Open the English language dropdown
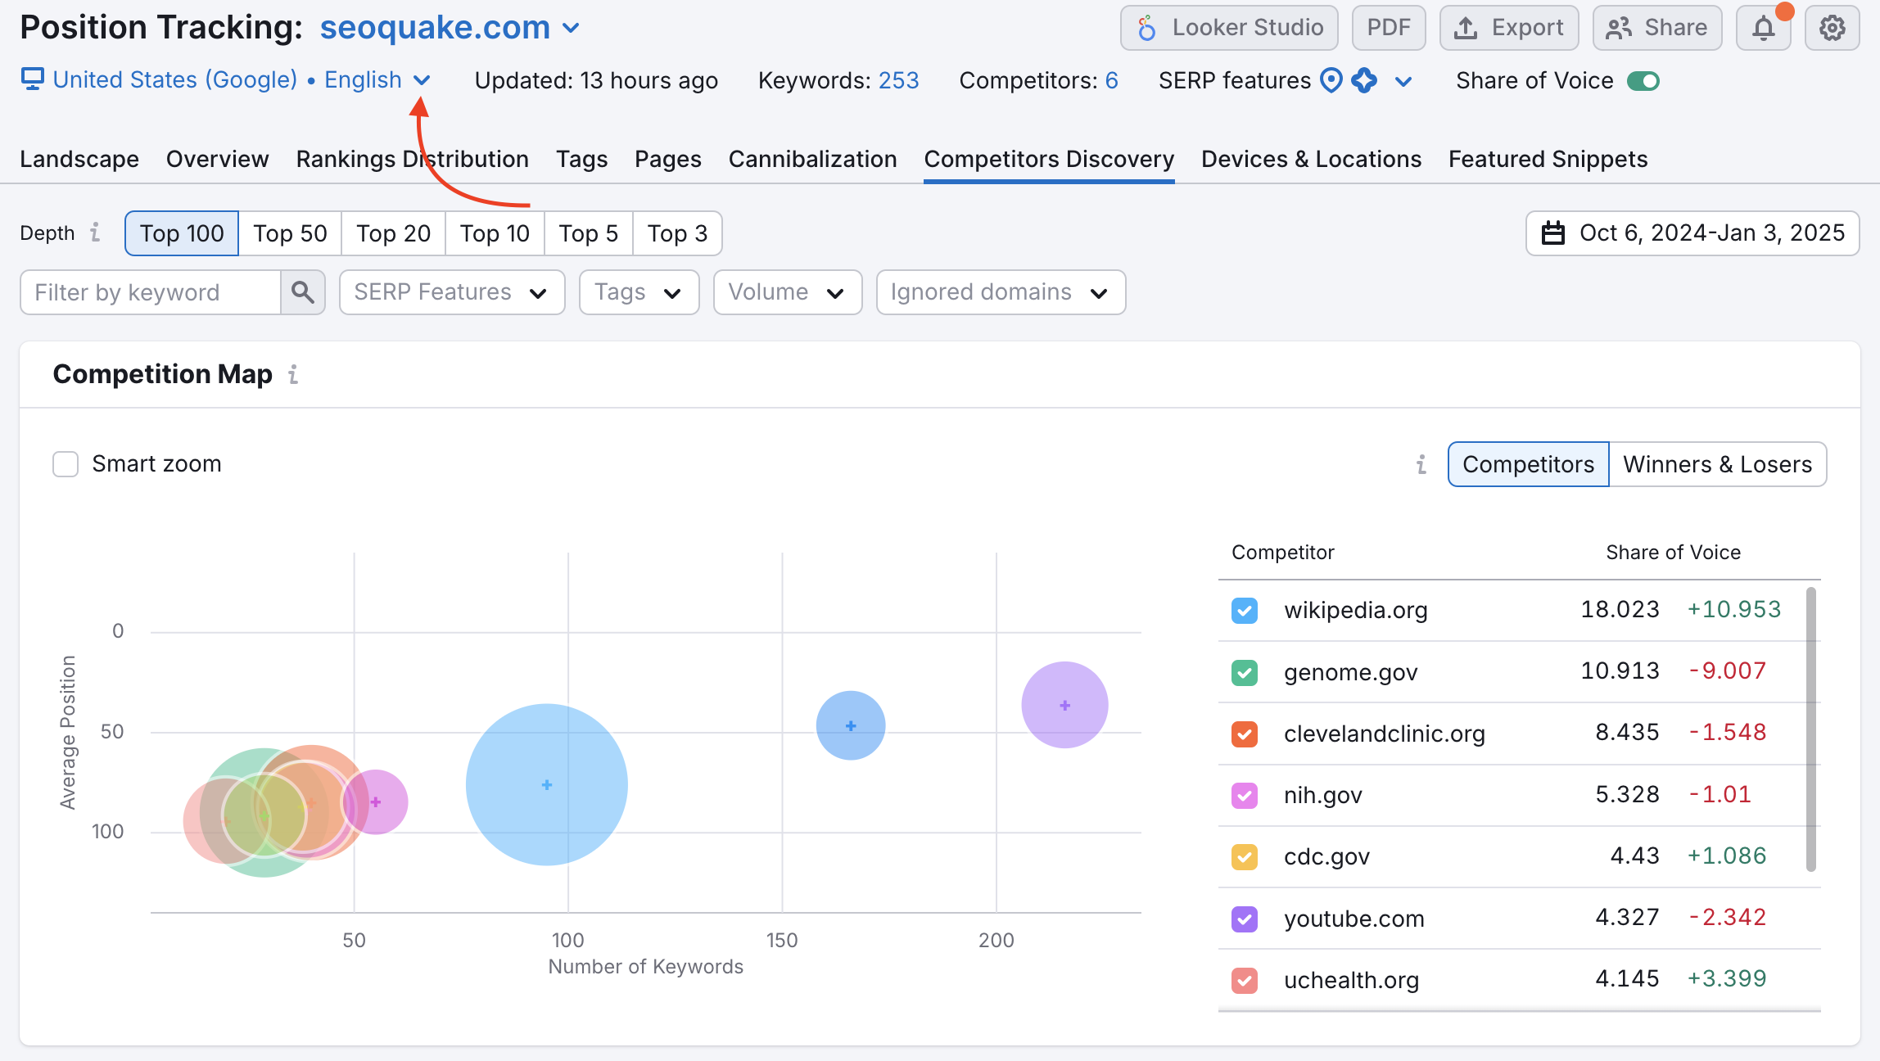1880x1061 pixels. pyautogui.click(x=422, y=79)
